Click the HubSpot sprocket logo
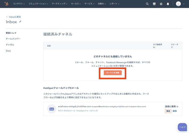This screenshot has height=133, width=189. click(6, 4)
